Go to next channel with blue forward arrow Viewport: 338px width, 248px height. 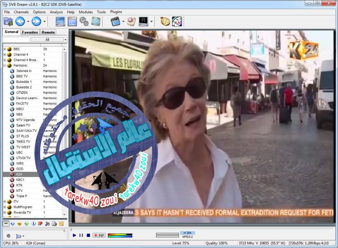coord(36,21)
